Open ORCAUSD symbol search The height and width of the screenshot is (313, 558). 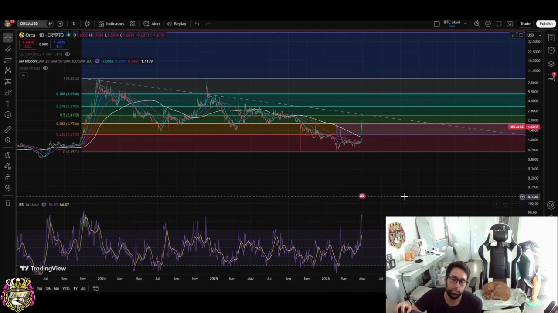[x=29, y=23]
